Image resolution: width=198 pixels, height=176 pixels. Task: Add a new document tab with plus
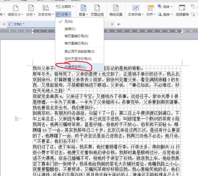[118, 24]
